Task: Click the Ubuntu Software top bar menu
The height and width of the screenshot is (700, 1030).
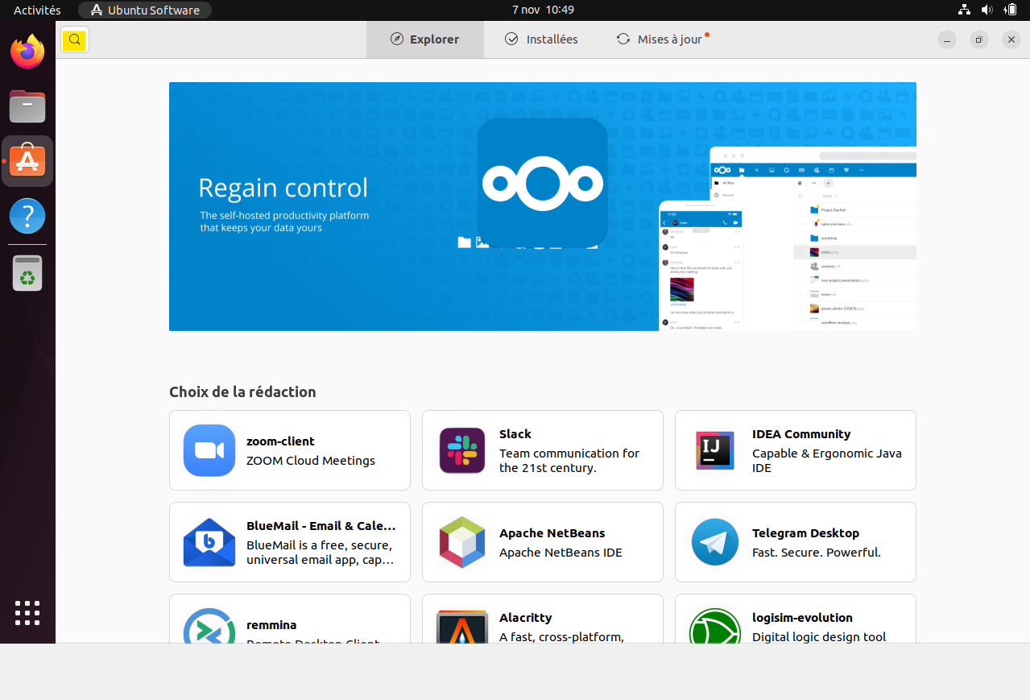Action: (145, 10)
